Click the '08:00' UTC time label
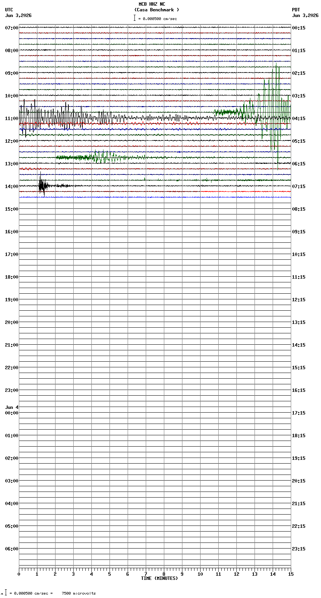The height and width of the screenshot is (598, 321). [12, 51]
